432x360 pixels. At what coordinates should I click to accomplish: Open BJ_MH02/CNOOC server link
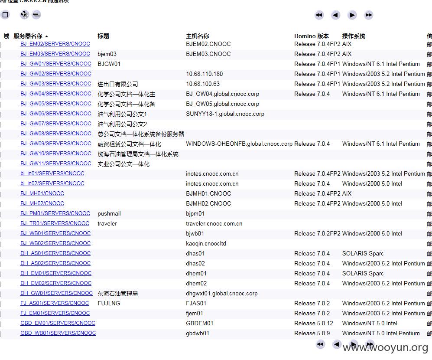tap(42, 203)
